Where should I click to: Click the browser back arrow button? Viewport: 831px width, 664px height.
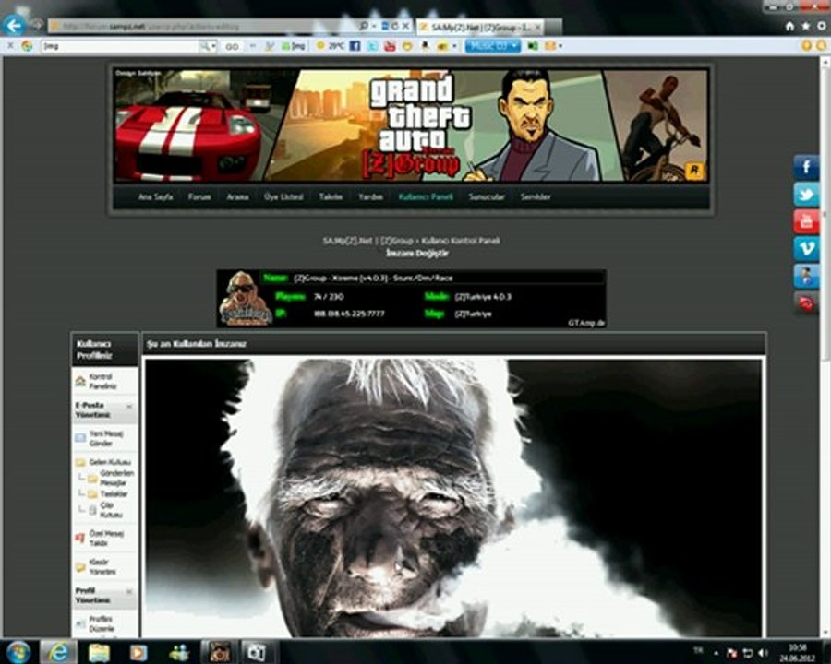click(x=14, y=25)
